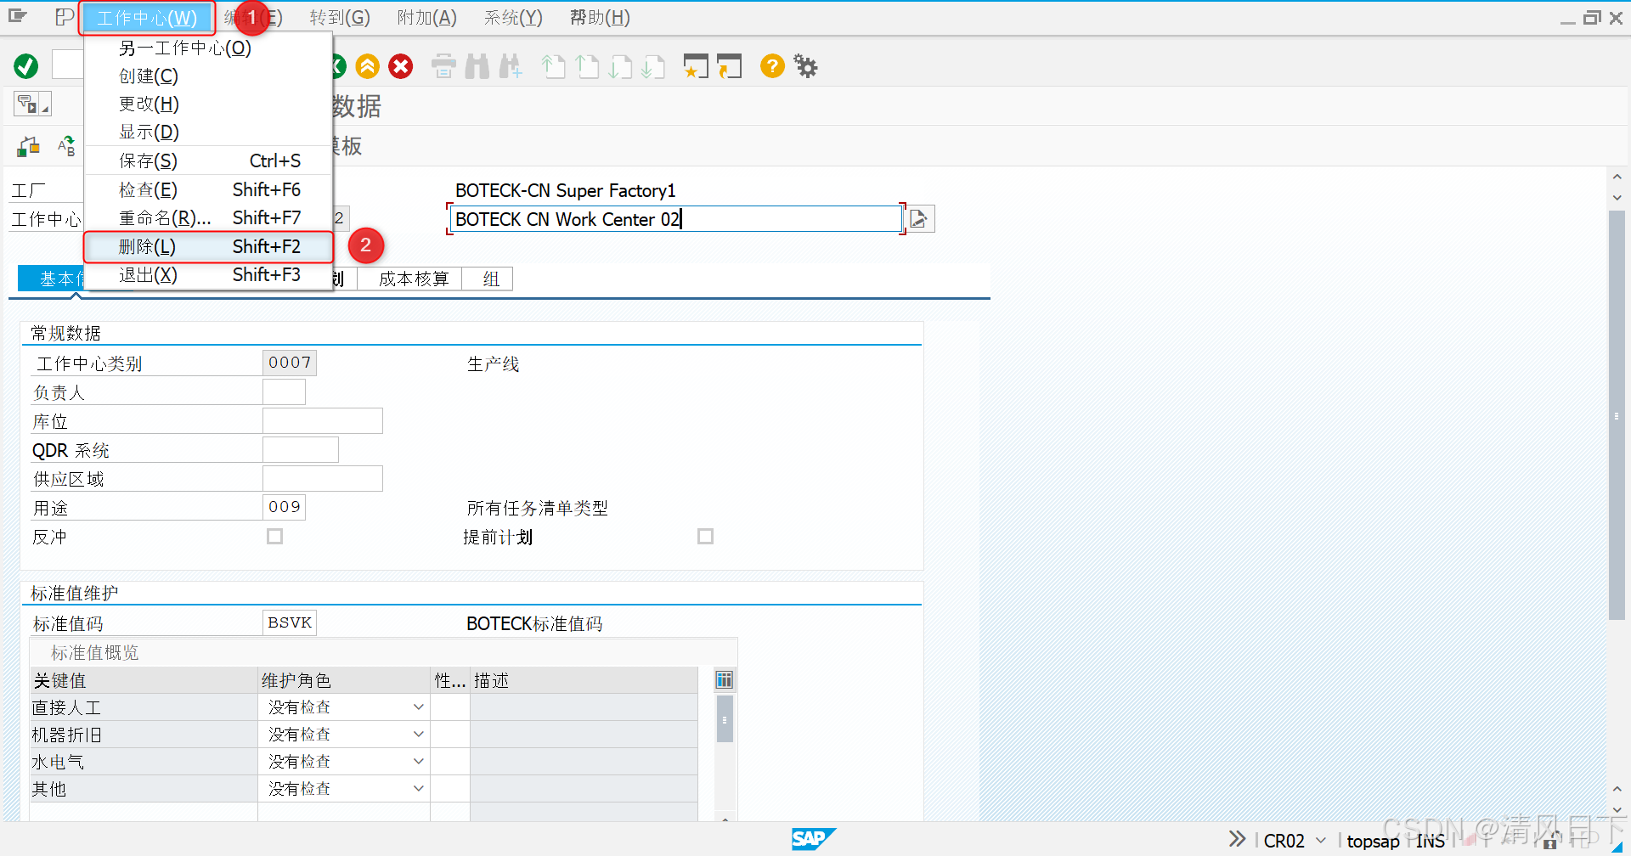Choose 显示(D) in the dropdown menu

208,132
